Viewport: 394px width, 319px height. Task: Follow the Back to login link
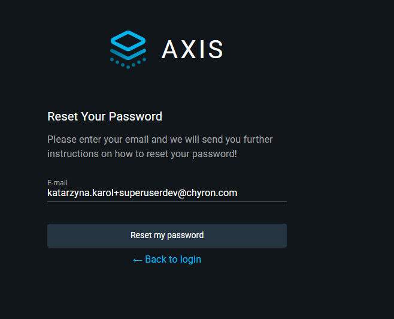pyautogui.click(x=166, y=260)
